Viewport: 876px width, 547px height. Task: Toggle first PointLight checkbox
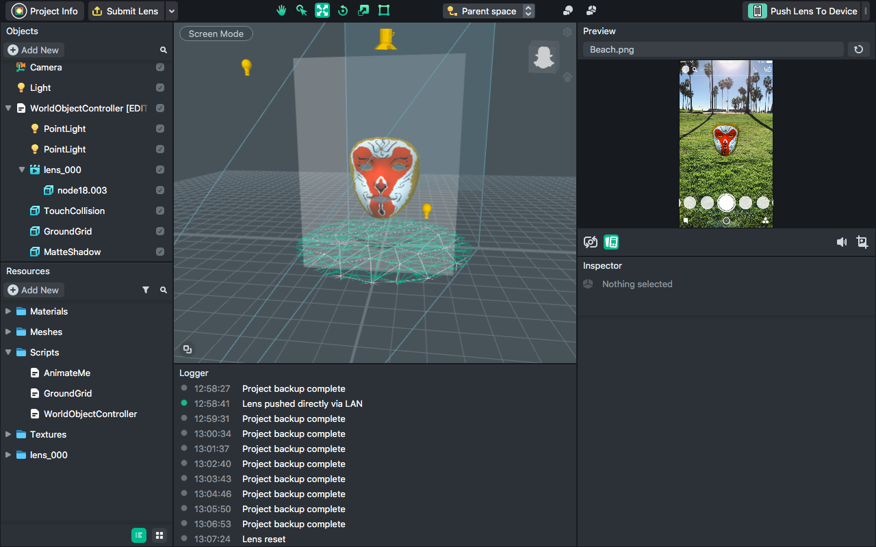tap(159, 129)
